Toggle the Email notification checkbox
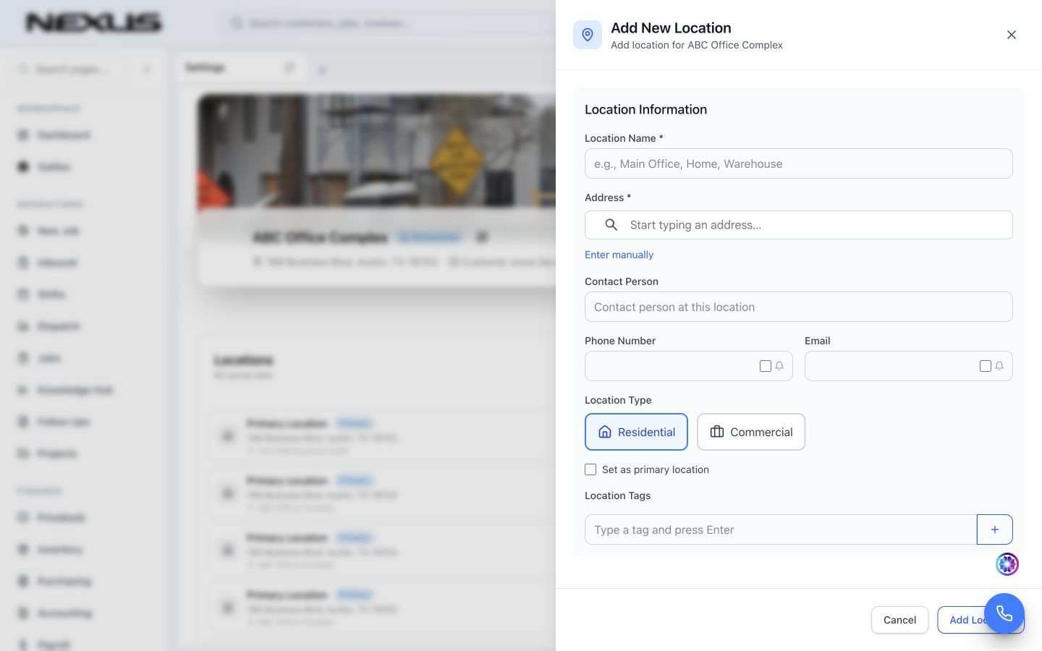 [x=985, y=366]
